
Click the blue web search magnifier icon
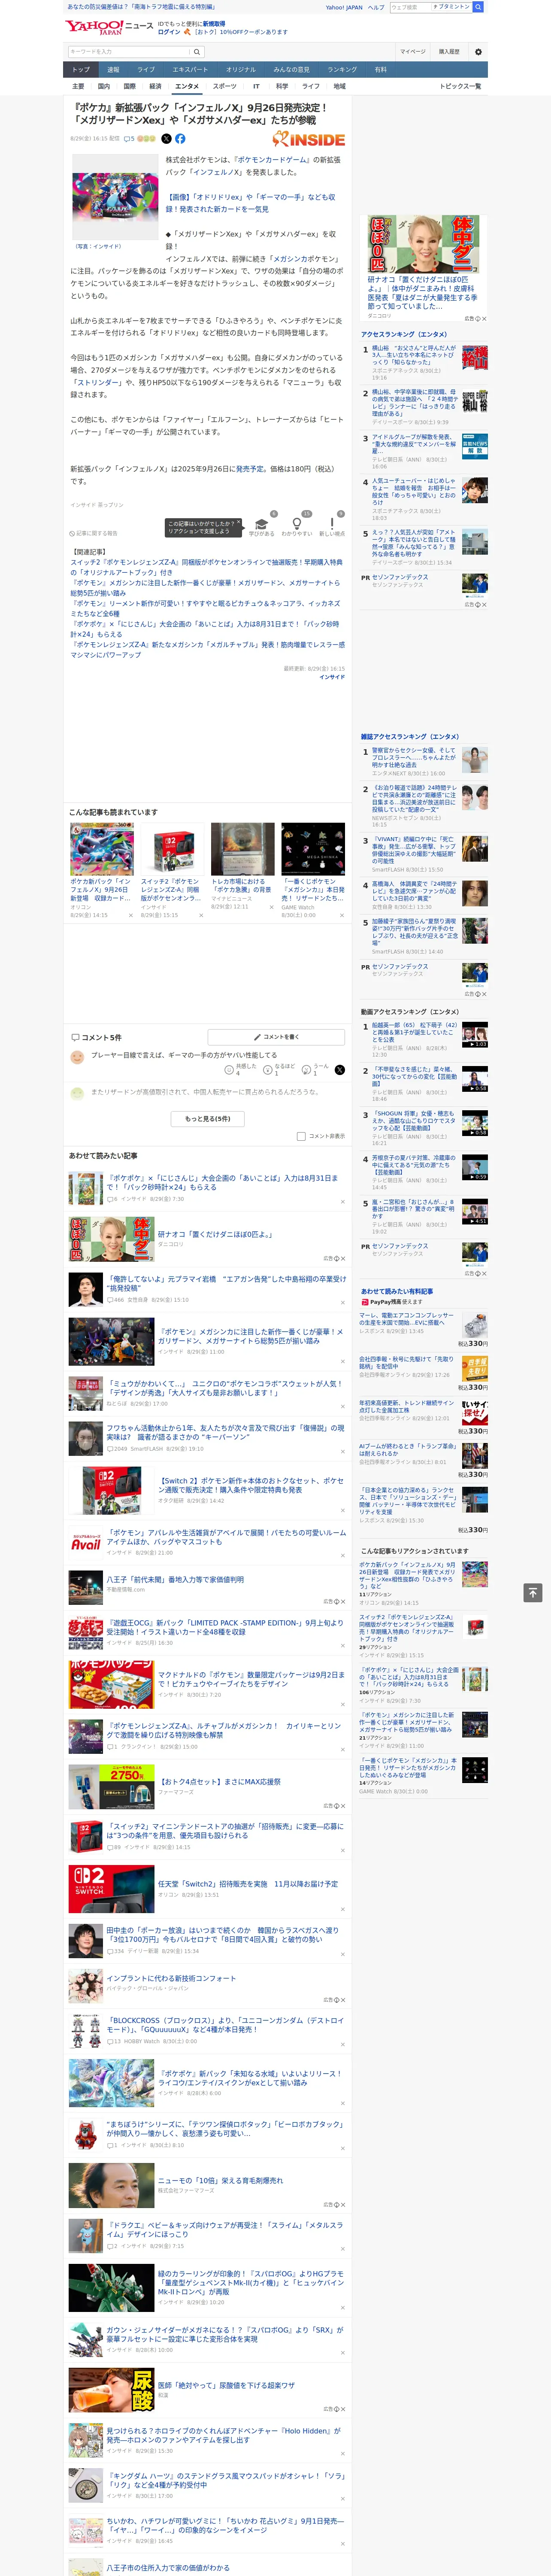click(478, 7)
